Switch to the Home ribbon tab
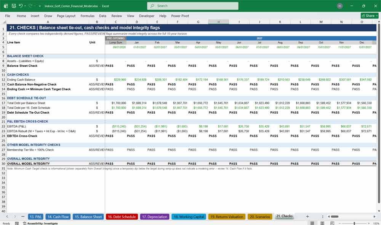 point(21,16)
